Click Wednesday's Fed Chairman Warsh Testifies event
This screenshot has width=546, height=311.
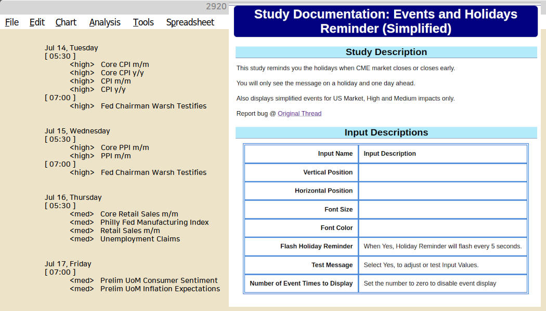153,172
